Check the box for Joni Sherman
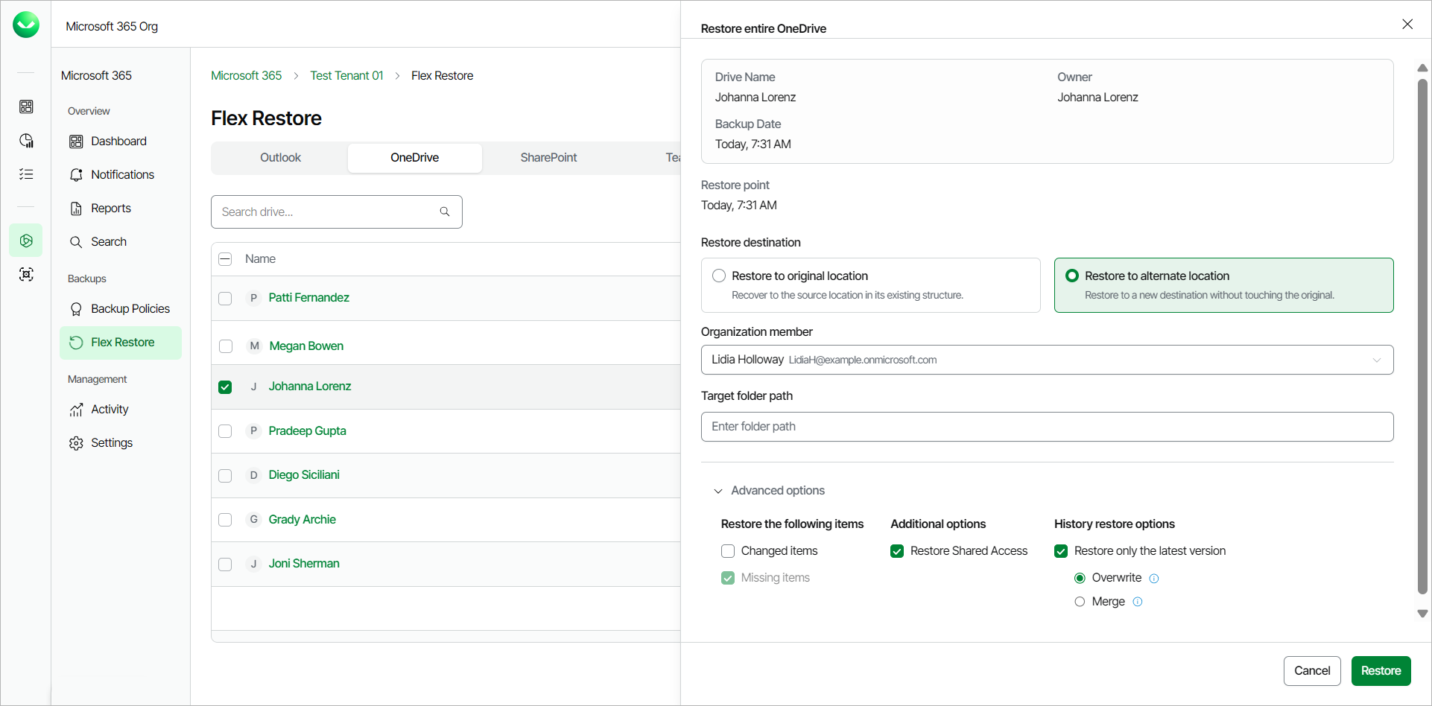 (x=225, y=565)
